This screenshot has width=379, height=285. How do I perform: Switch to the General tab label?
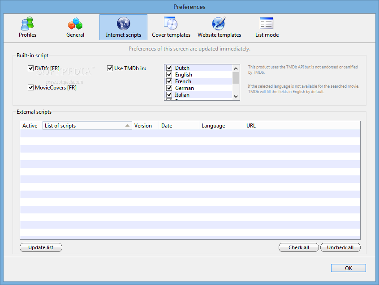(x=75, y=35)
